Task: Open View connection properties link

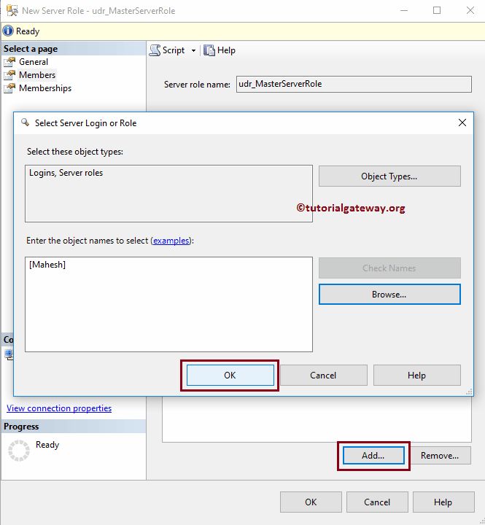Action: click(x=59, y=408)
